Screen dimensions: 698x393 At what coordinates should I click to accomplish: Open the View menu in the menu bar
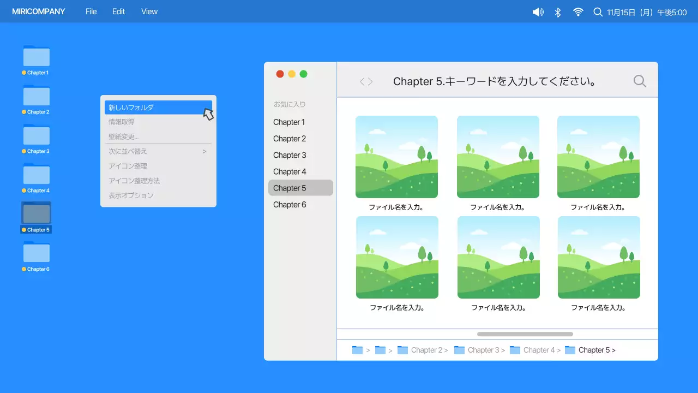149,11
